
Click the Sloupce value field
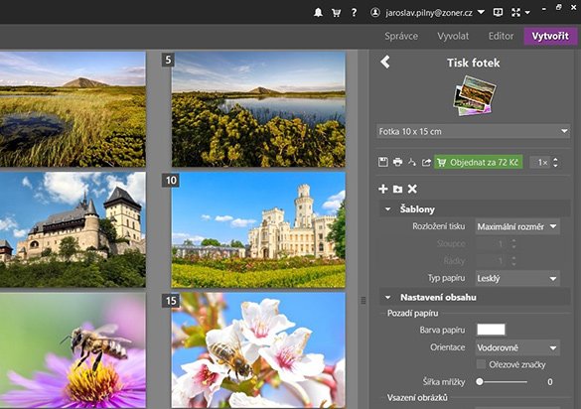pos(493,244)
